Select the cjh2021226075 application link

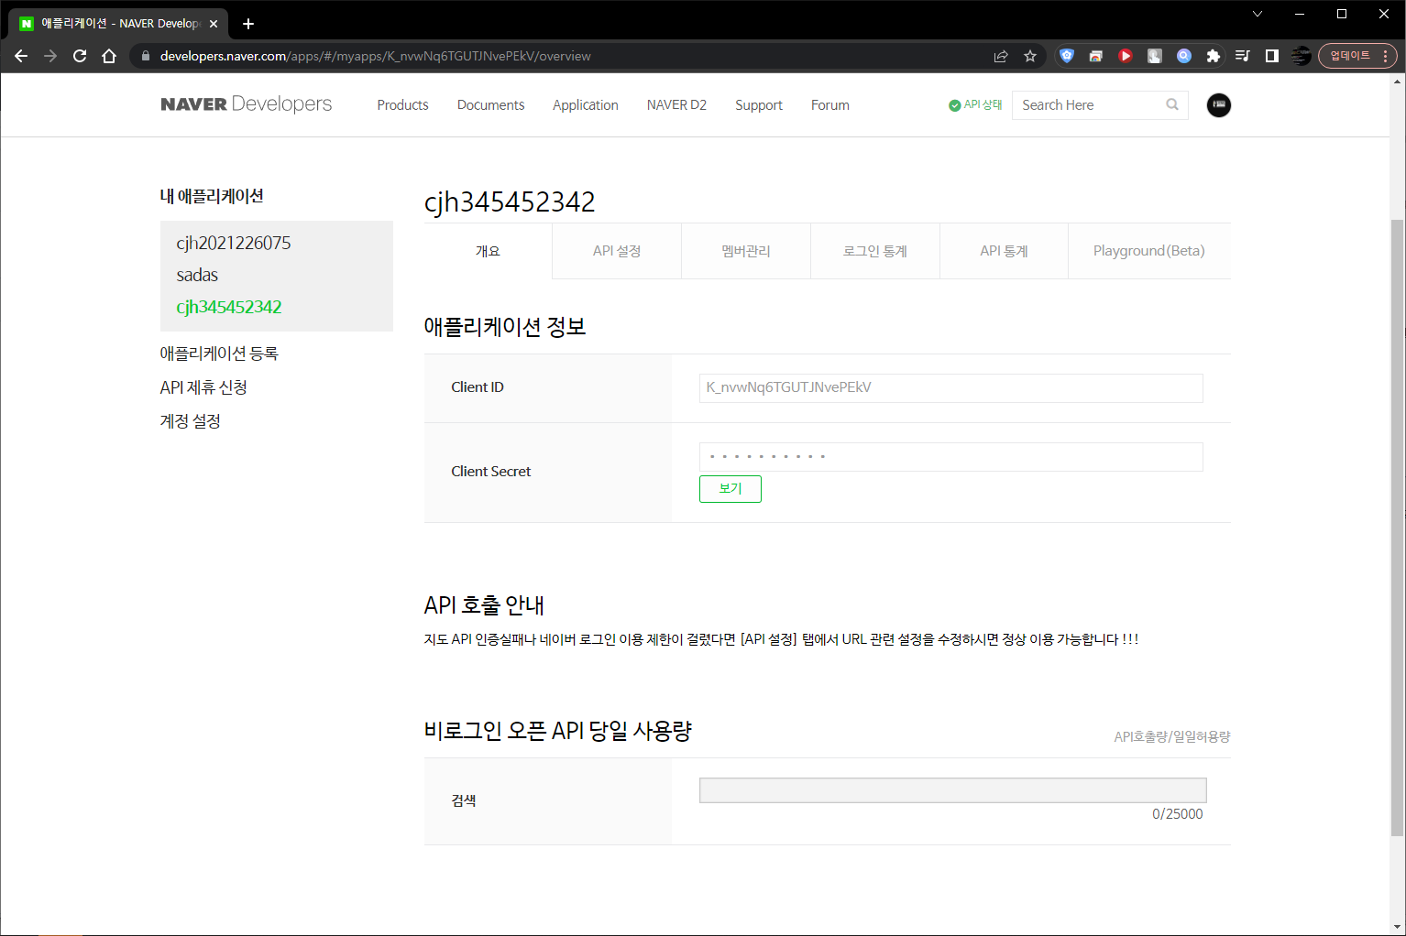tap(234, 242)
